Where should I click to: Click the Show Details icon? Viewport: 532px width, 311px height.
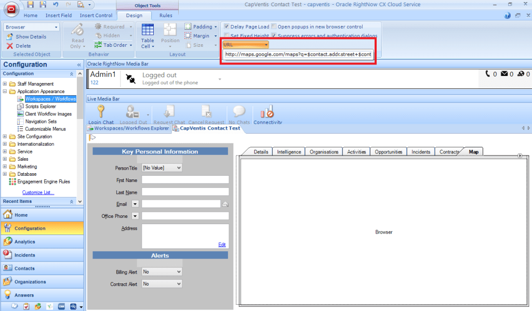10,37
